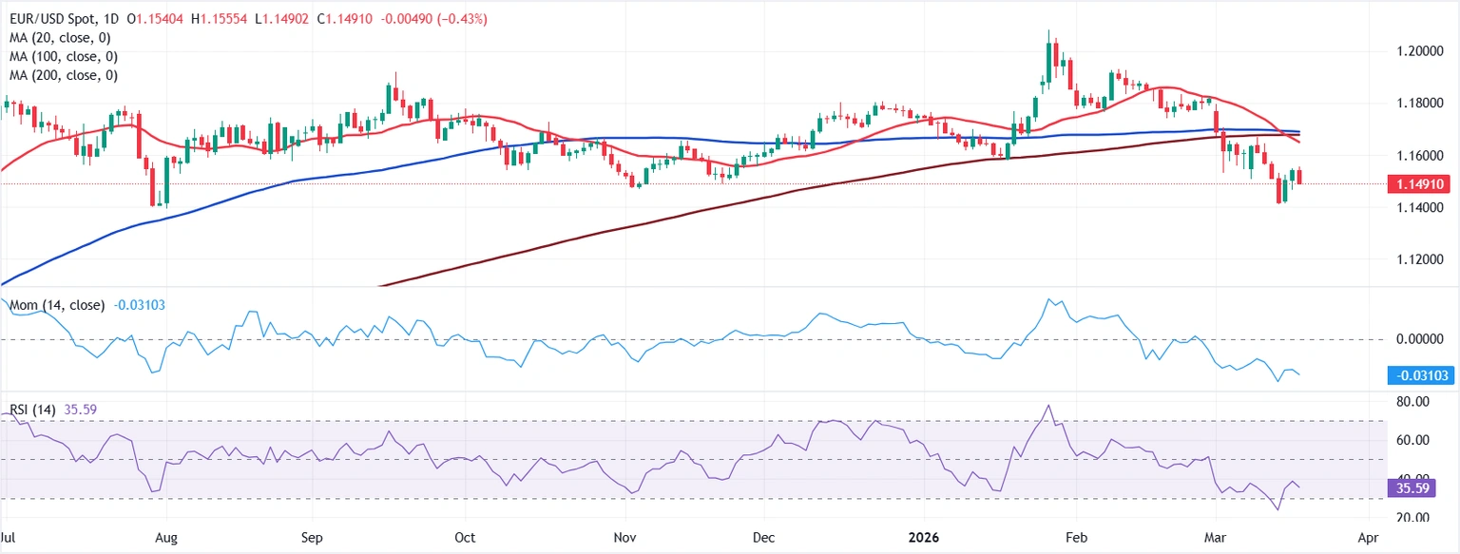This screenshot has height=554, width=1460.
Task: Click the Mom (14, close) indicator label
Action: [55, 305]
